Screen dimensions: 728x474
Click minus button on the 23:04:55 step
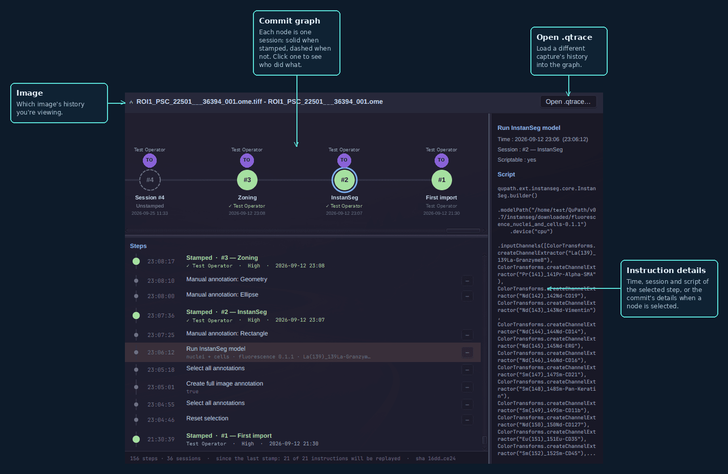tap(467, 404)
